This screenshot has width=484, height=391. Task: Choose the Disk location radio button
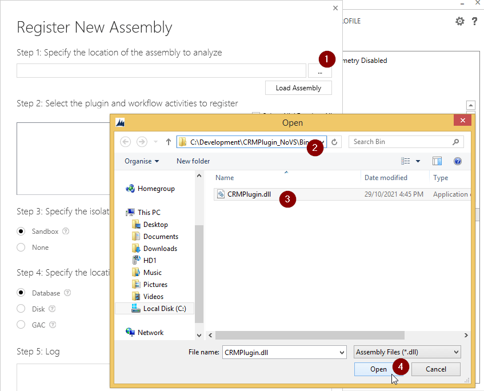point(21,309)
